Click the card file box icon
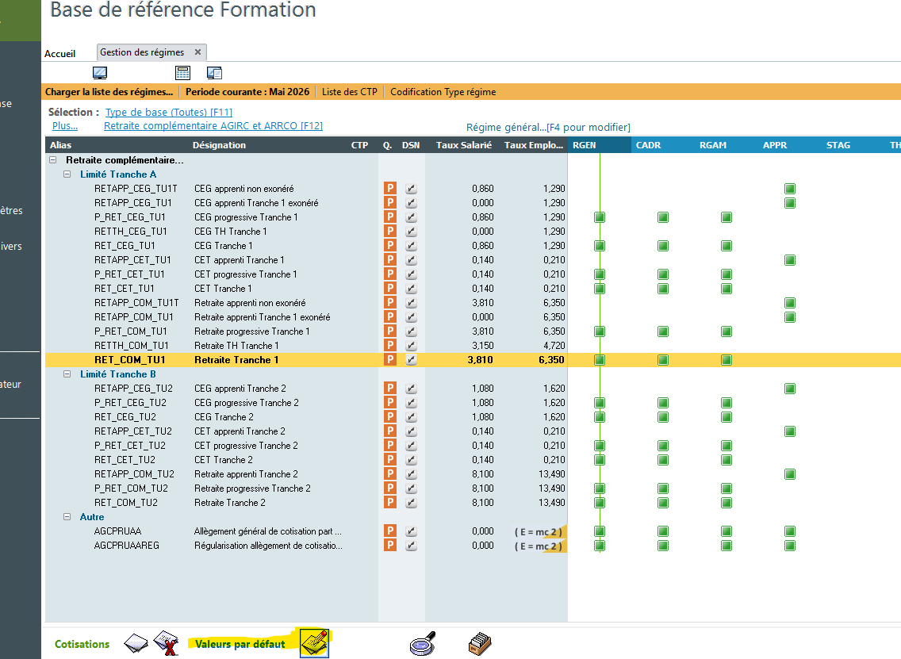Image resolution: width=901 pixels, height=659 pixels. point(480,644)
